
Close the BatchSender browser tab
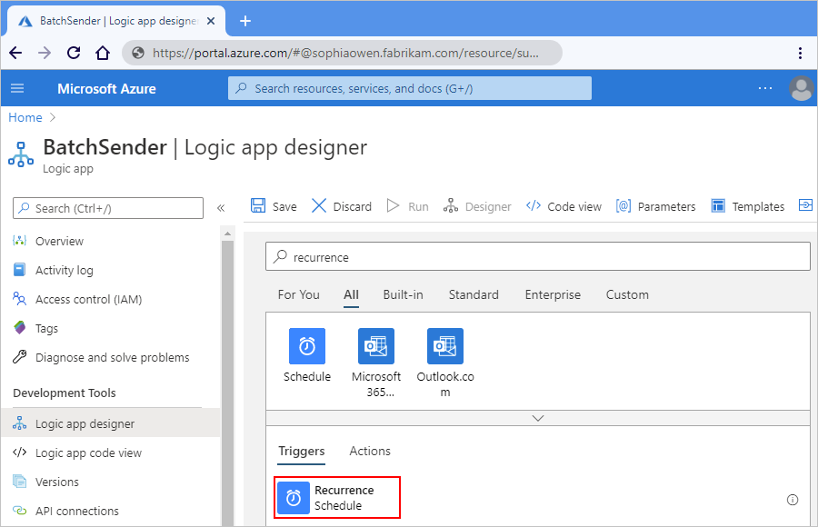point(211,21)
